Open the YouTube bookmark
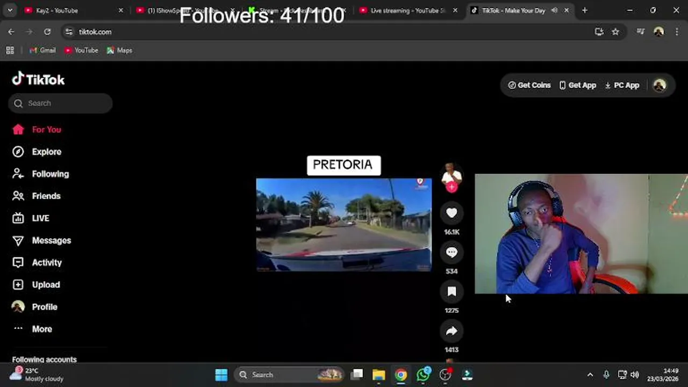Image resolution: width=688 pixels, height=387 pixels. pyautogui.click(x=81, y=50)
